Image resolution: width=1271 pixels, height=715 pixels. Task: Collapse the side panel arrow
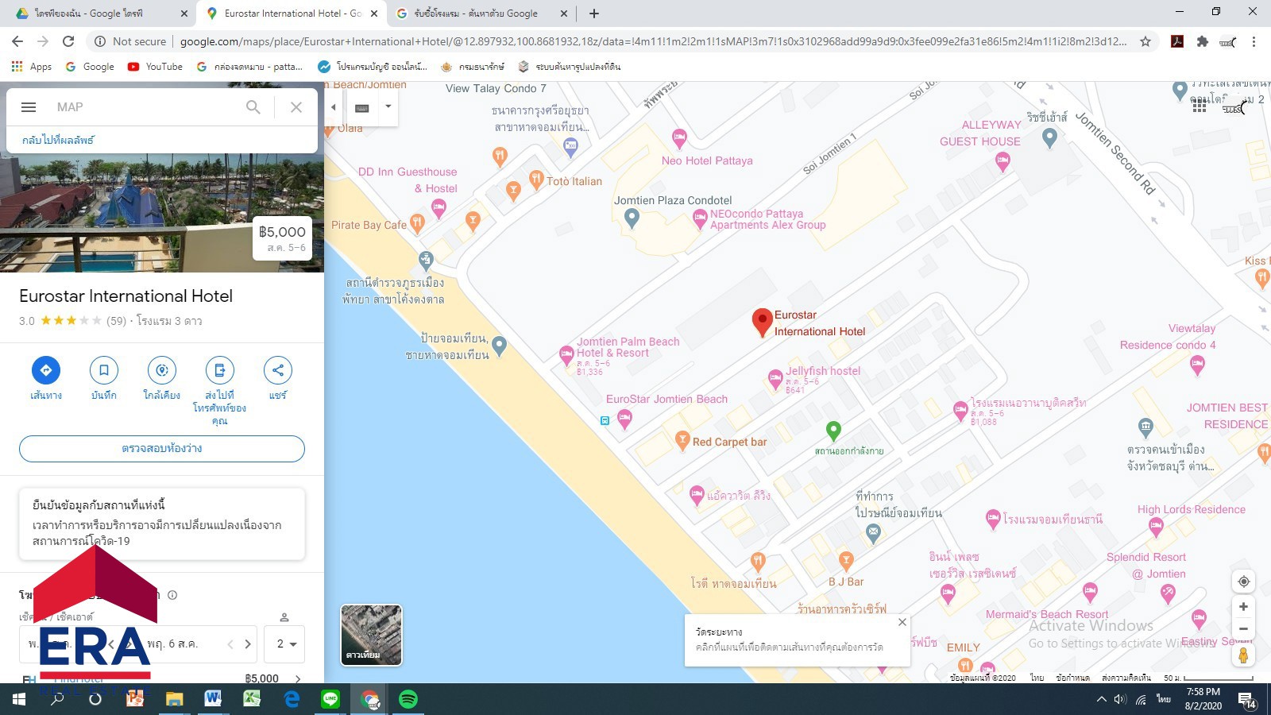(x=334, y=107)
